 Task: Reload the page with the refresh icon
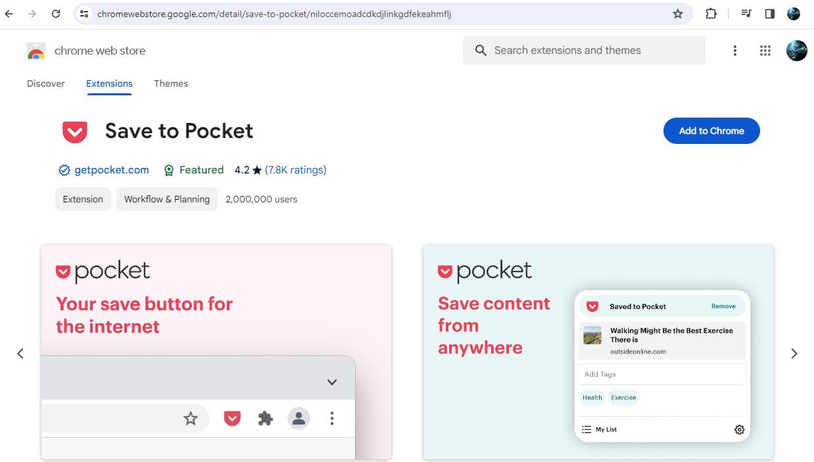[56, 14]
